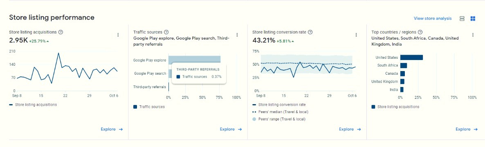Click help icon beside Top countries / regions

point(420,32)
